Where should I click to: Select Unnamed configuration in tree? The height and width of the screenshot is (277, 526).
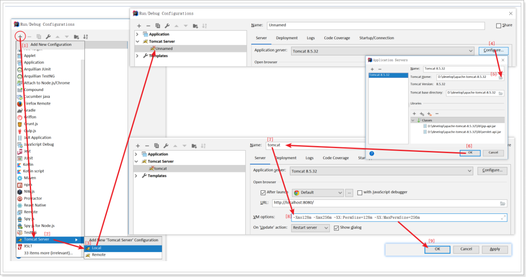coord(190,48)
